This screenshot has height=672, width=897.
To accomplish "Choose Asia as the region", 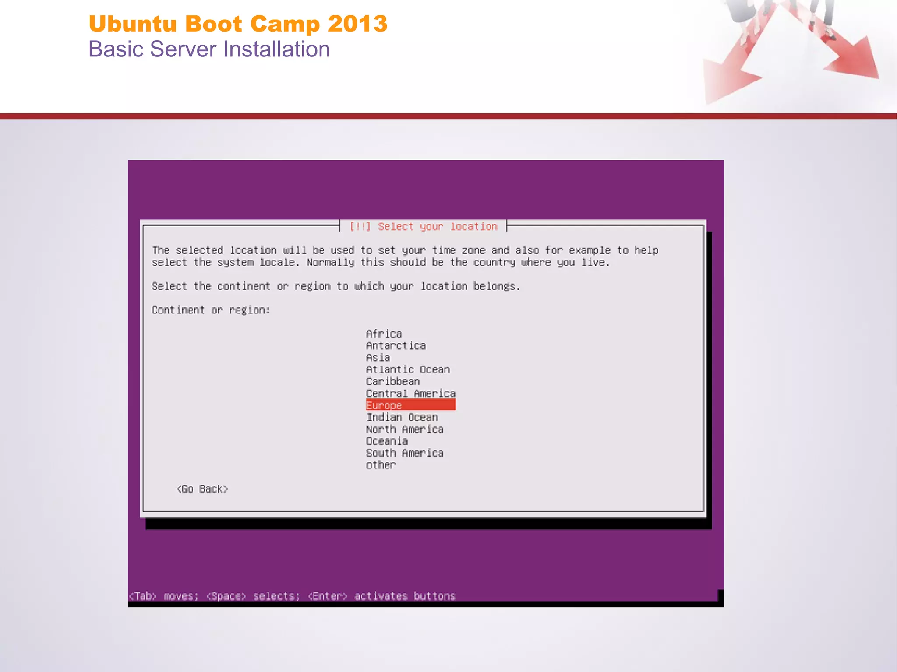I will tap(378, 358).
